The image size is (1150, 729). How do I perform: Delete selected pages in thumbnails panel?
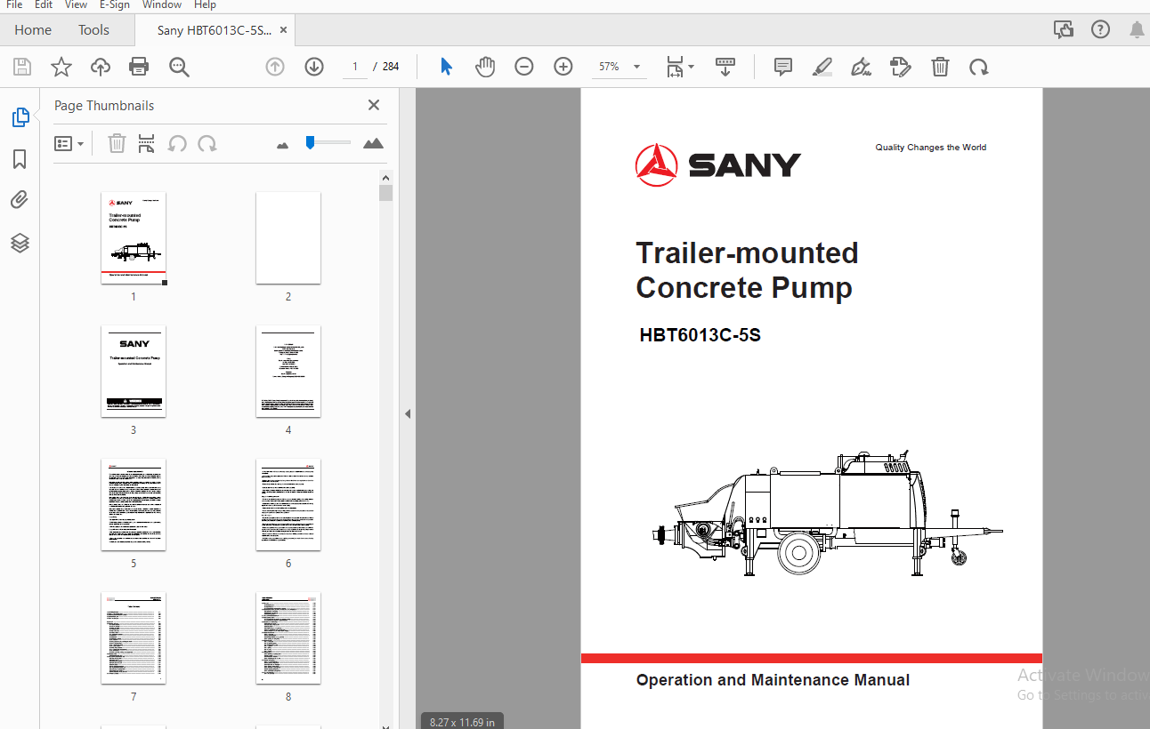117,143
